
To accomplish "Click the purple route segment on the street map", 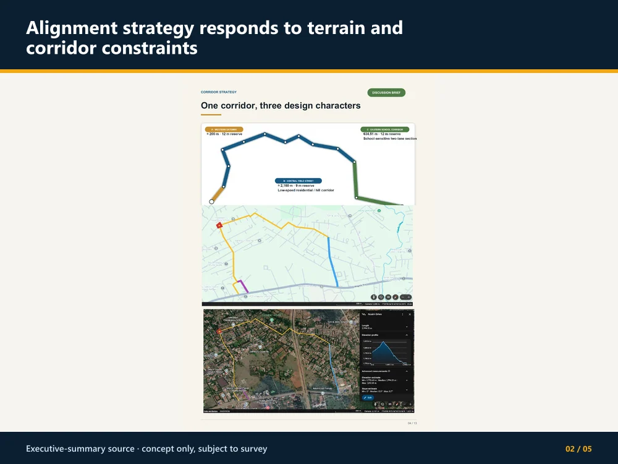I will tap(243, 285).
